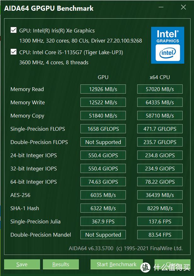Uncheck the CPU Intel Core i5-1135G7 checkbox

click(13, 52)
